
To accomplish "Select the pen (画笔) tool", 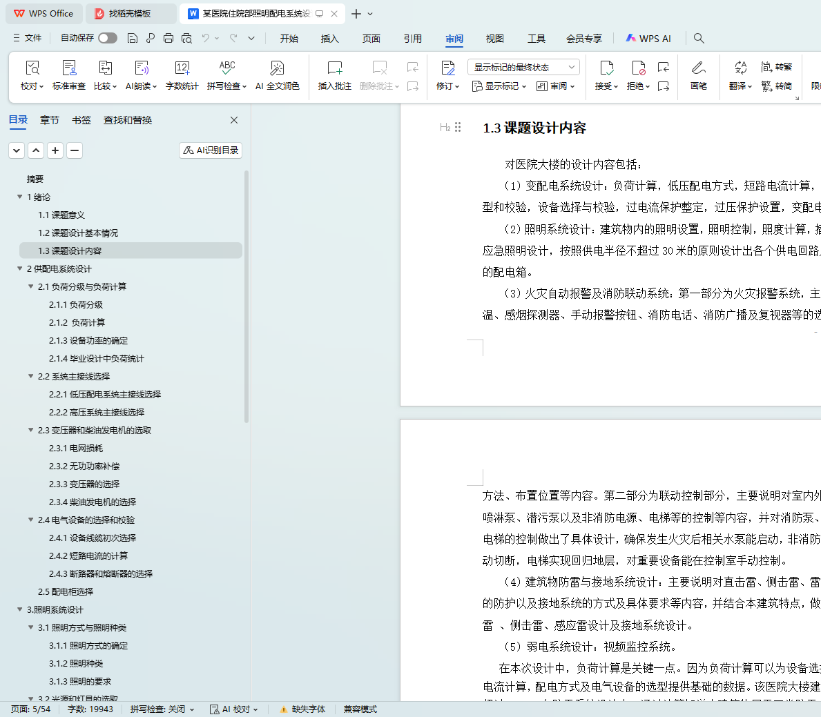I will click(698, 68).
